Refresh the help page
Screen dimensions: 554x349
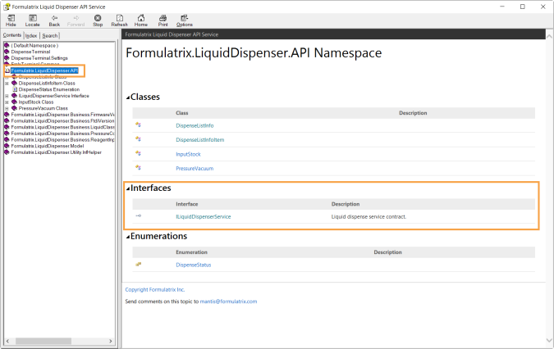click(119, 20)
